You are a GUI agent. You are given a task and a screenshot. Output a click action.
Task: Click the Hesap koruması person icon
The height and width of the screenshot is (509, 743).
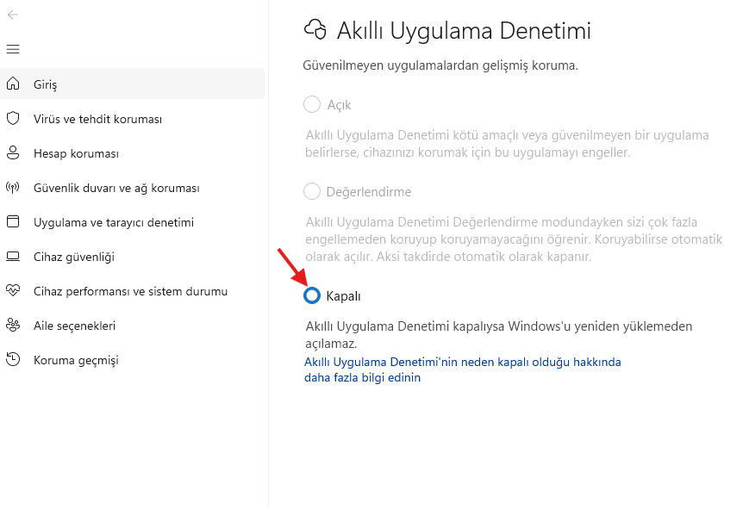tap(13, 153)
